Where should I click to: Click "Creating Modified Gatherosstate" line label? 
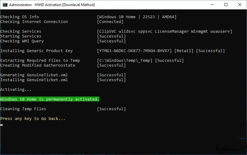38,65
